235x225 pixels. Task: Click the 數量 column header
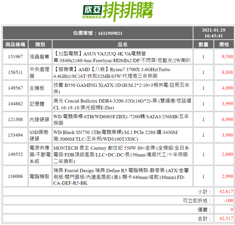pyautogui.click(x=203, y=44)
